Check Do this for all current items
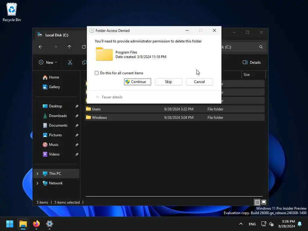Viewport: 308px width, 231px height. [x=97, y=73]
